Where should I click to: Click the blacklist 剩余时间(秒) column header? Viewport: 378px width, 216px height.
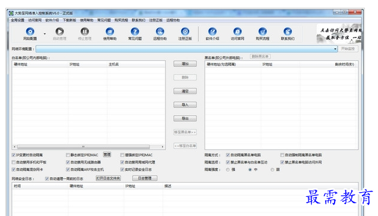coord(329,64)
